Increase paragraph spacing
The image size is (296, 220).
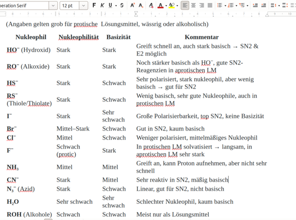(x=284, y=6)
